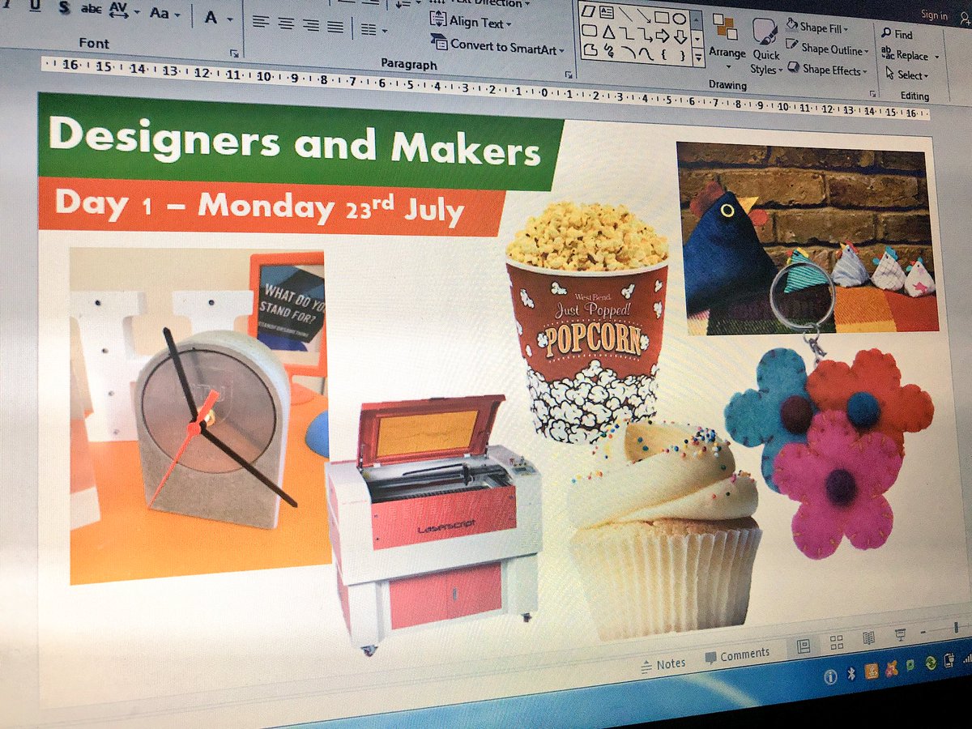Open the Change Case dropdown arrow
972x729 pixels.
tap(176, 16)
